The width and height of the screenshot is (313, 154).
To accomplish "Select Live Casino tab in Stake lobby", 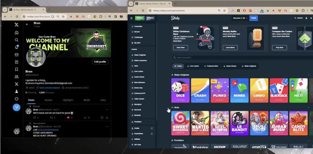I will [x=193, y=66].
